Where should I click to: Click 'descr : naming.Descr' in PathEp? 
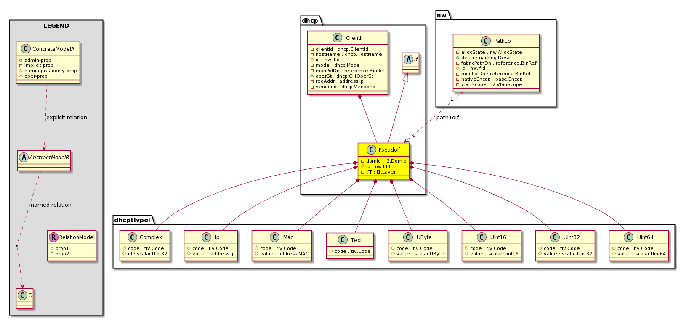pyautogui.click(x=487, y=58)
